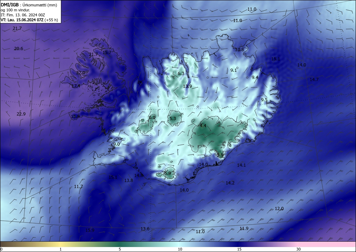The height and width of the screenshot is (252, 356).
Task: Click the 22.9 value over the ocean
Action: tap(21, 114)
